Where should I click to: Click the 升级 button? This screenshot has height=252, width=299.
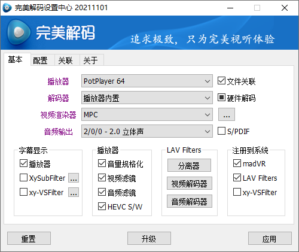(x=149, y=238)
